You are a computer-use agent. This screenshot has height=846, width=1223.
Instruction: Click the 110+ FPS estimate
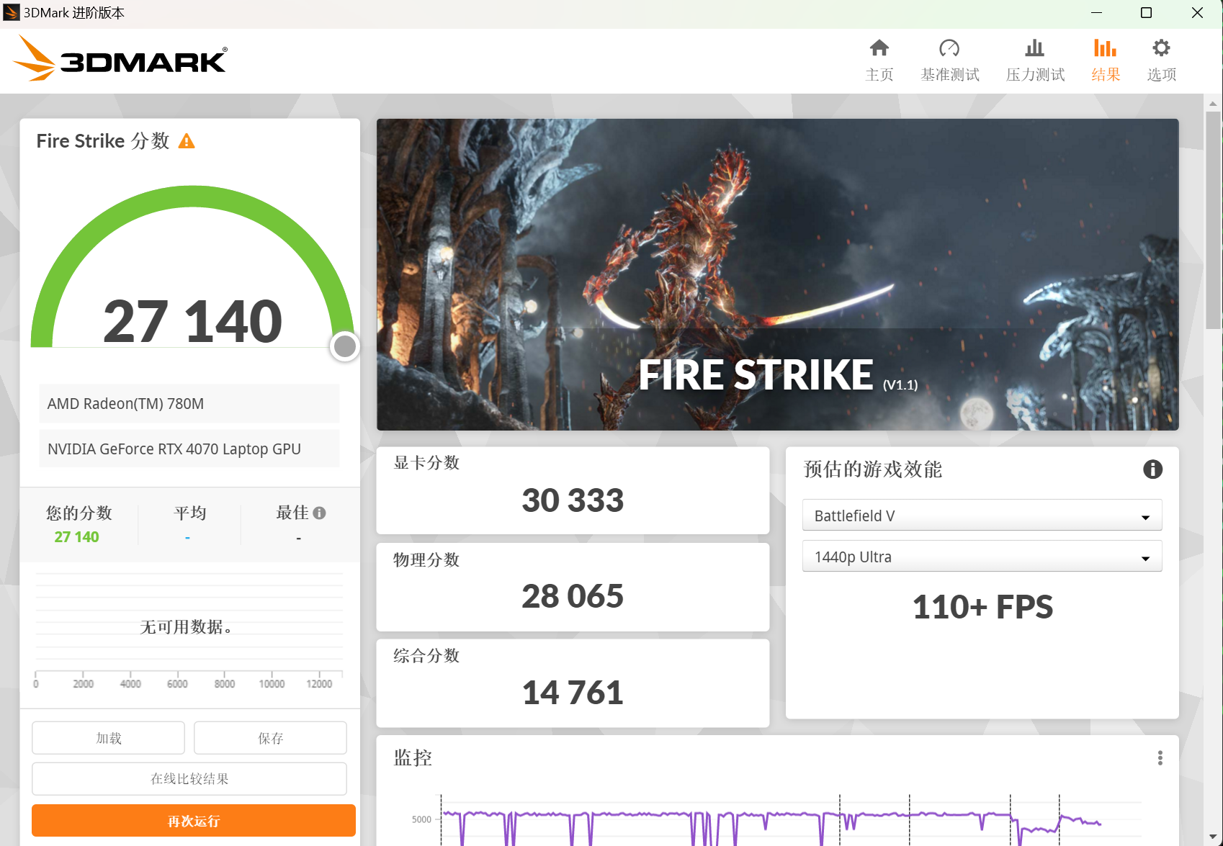coord(982,607)
